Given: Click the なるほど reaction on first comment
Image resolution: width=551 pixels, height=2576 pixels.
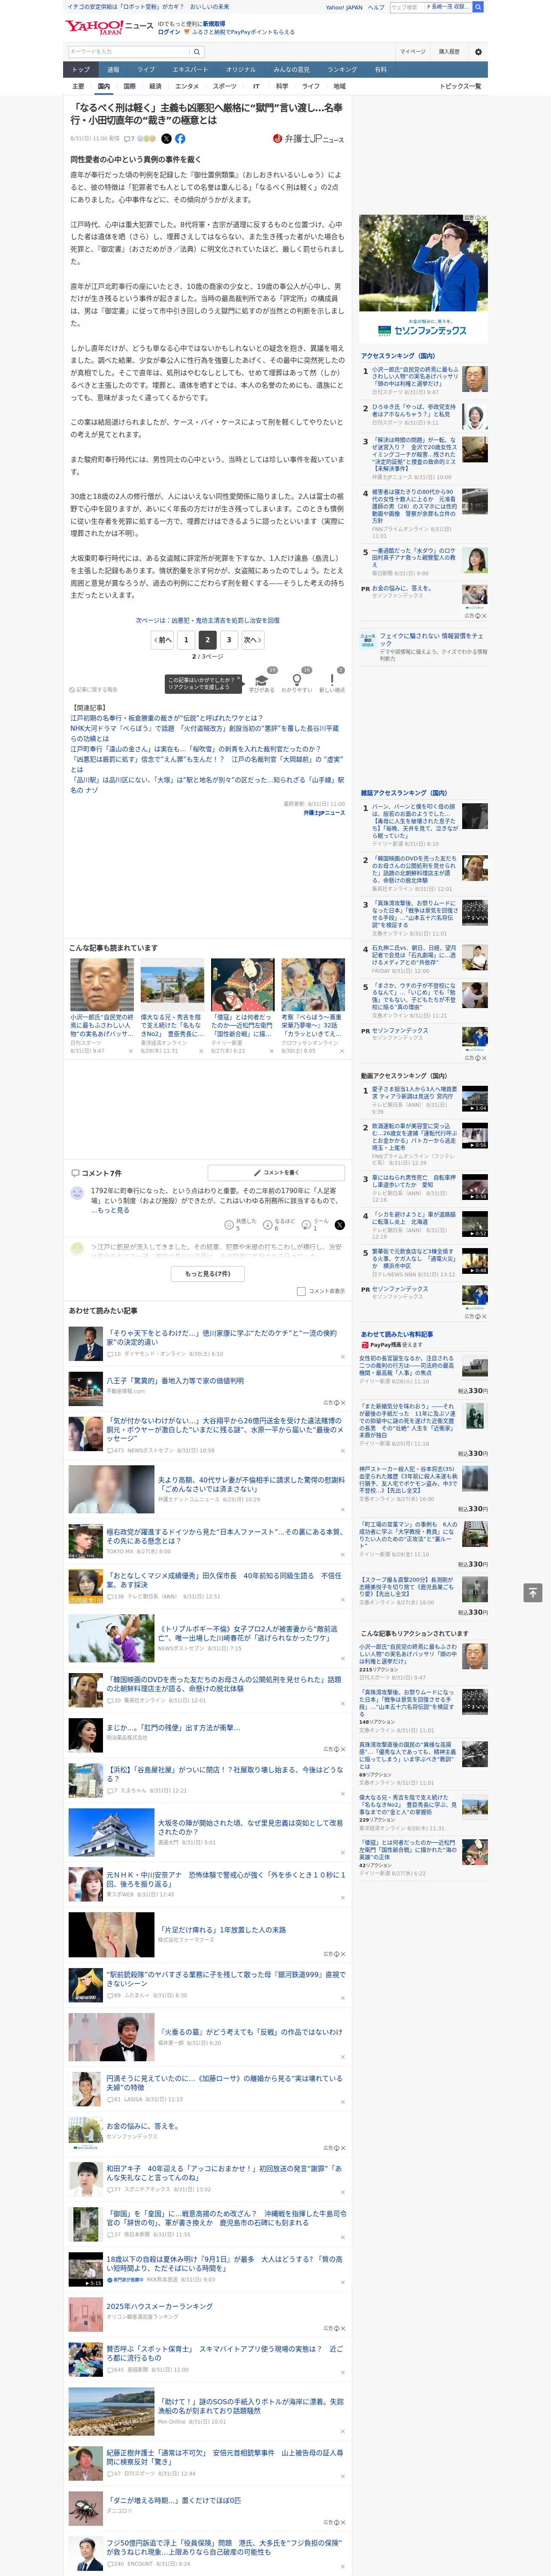Looking at the screenshot, I should pos(279,1224).
